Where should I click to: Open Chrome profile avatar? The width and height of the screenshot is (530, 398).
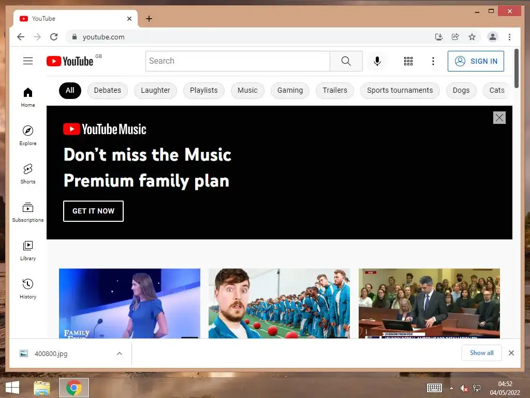coord(493,37)
